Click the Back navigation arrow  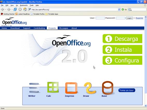click(3, 9)
